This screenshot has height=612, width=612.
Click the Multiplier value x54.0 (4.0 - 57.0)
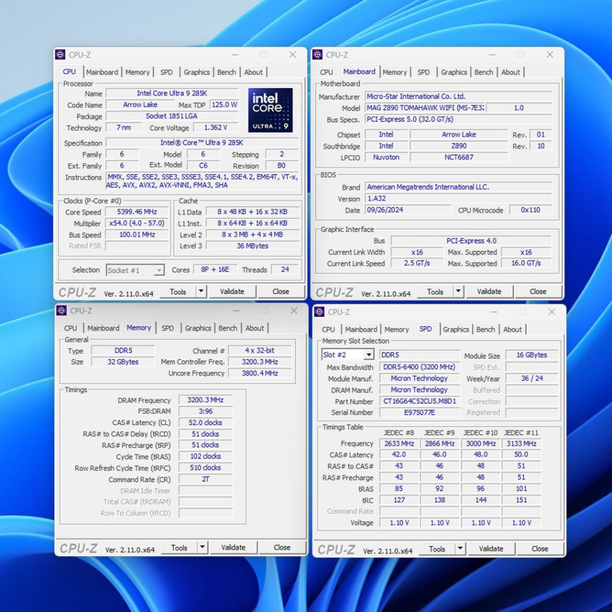(137, 224)
